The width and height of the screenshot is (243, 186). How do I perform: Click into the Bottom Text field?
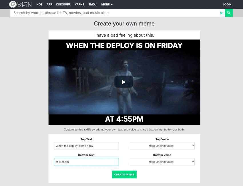(86, 162)
